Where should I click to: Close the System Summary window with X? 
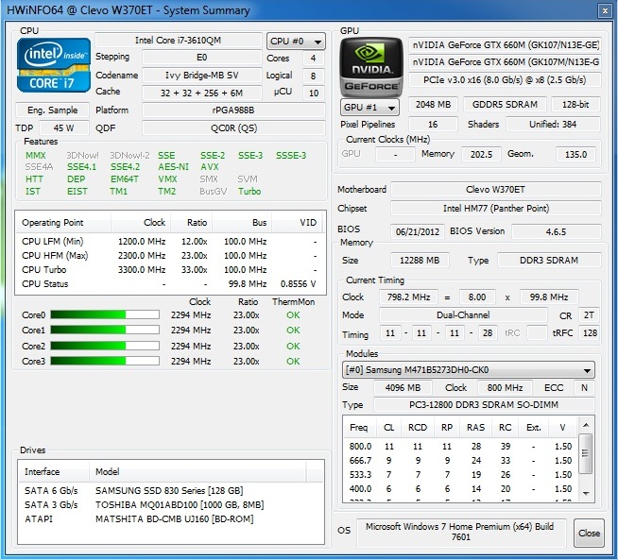pos(605,11)
